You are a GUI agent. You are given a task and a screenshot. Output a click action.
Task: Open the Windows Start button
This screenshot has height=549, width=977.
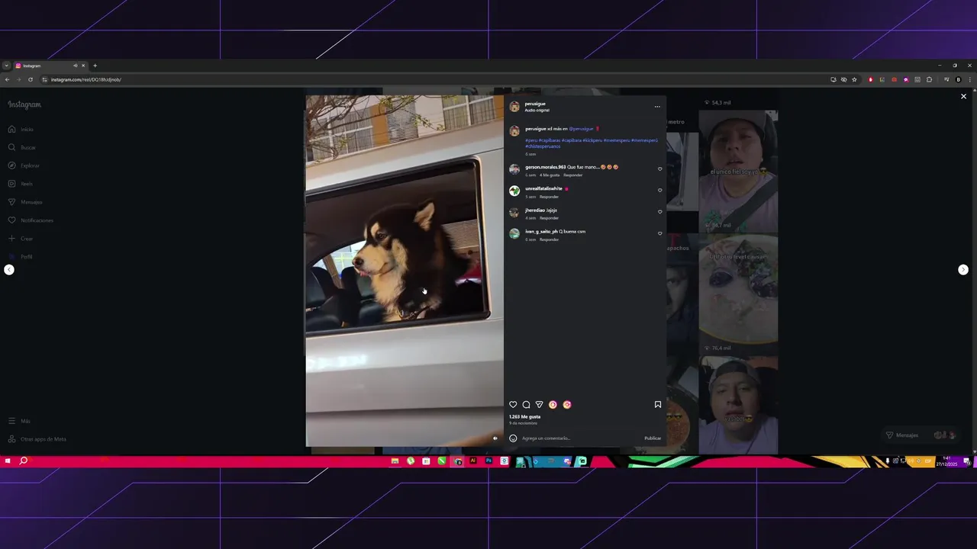click(8, 461)
